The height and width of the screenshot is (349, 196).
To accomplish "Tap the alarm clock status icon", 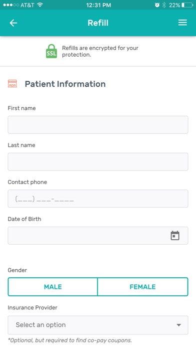I will (x=157, y=5).
